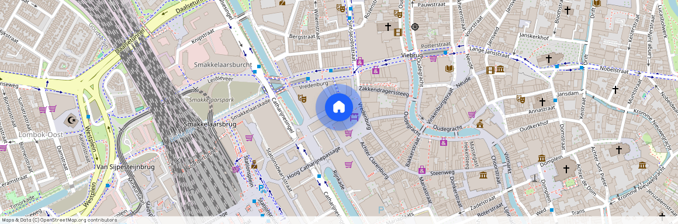Click the hotel bed icon beside home marker
The width and height of the screenshot is (678, 224).
[355, 117]
